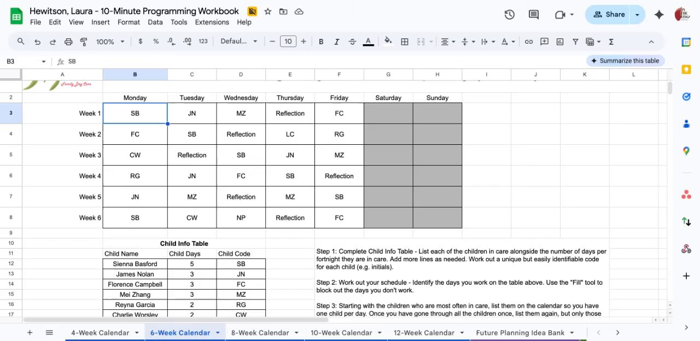
Task: Format as percent
Action: click(156, 42)
